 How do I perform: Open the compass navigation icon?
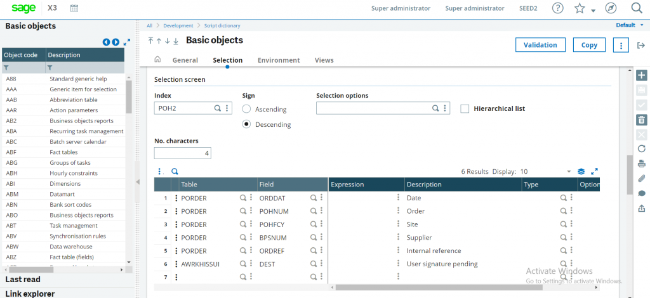[x=611, y=8]
